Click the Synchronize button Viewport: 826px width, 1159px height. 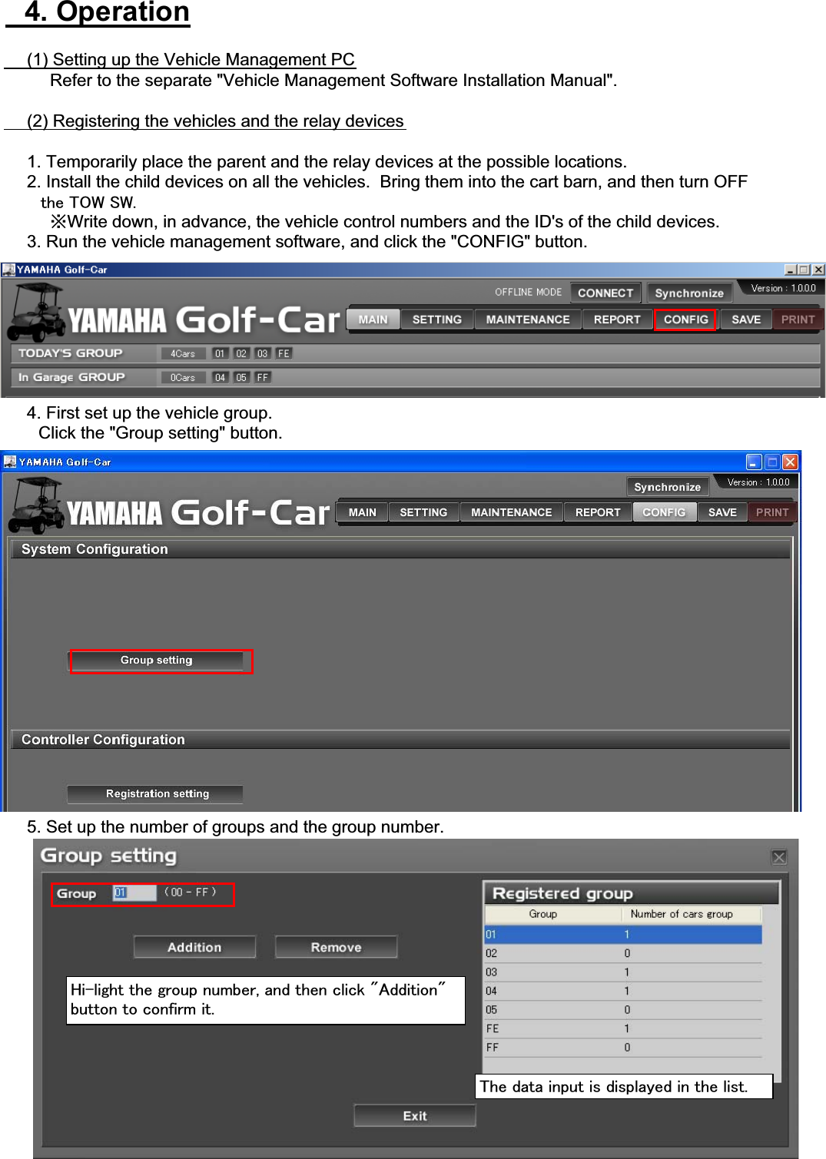[688, 293]
